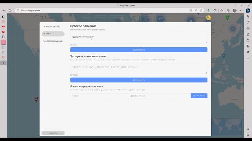Click the Twitter social network field

[x=100, y=96]
